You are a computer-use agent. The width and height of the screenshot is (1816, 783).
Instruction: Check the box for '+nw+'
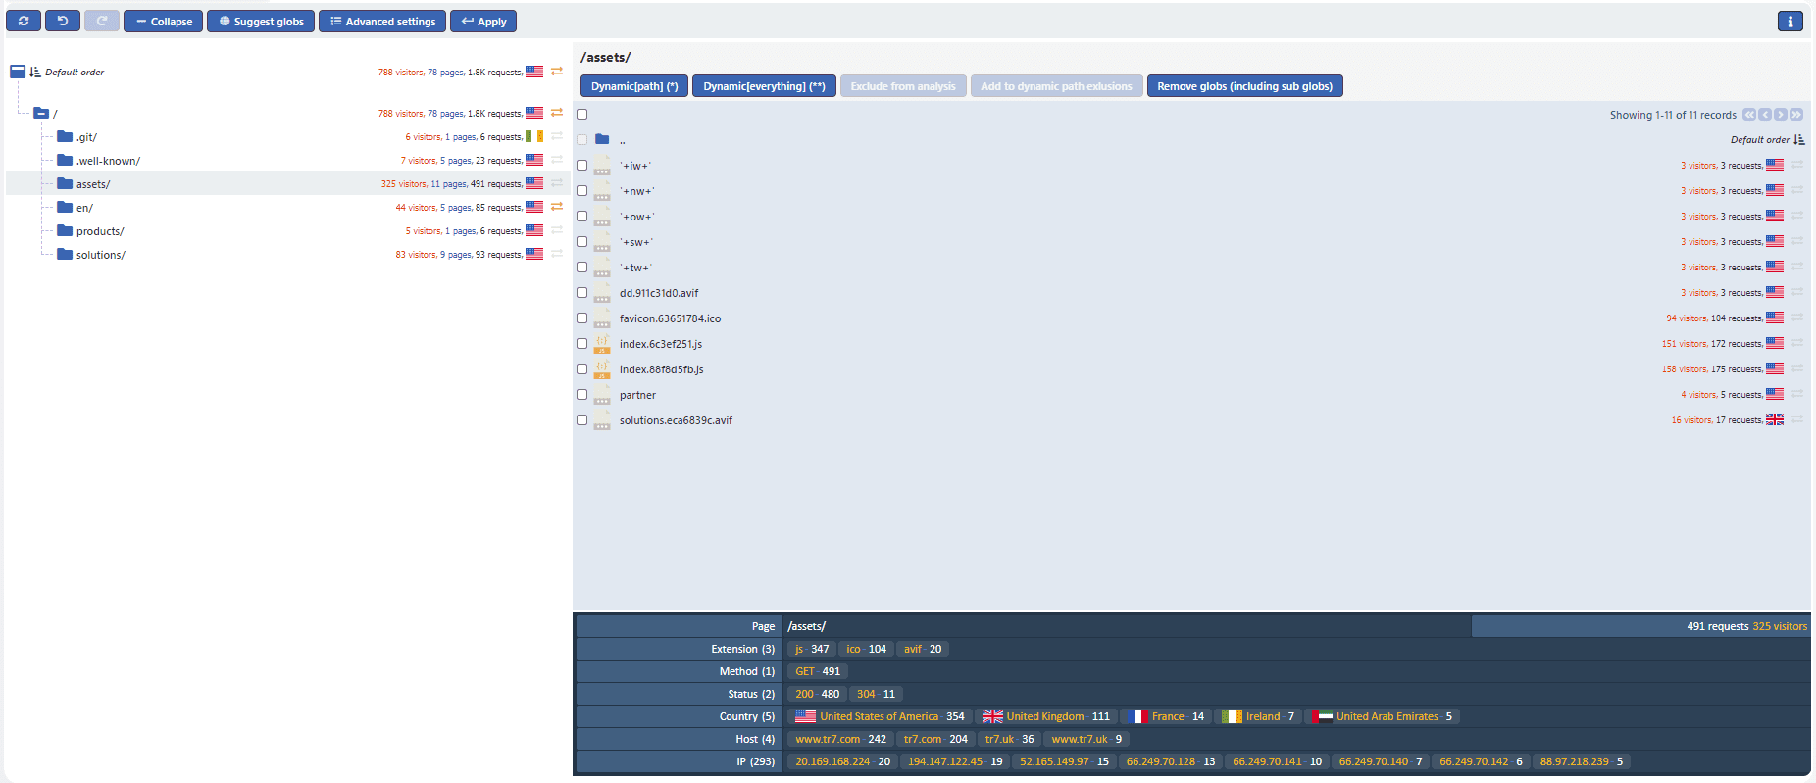point(581,190)
